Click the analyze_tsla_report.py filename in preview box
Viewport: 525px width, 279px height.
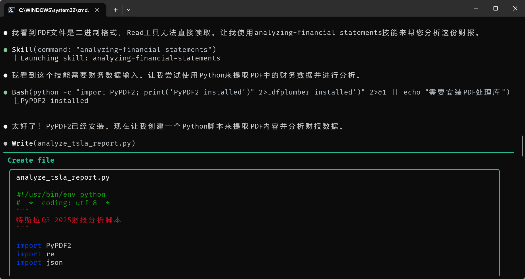63,177
